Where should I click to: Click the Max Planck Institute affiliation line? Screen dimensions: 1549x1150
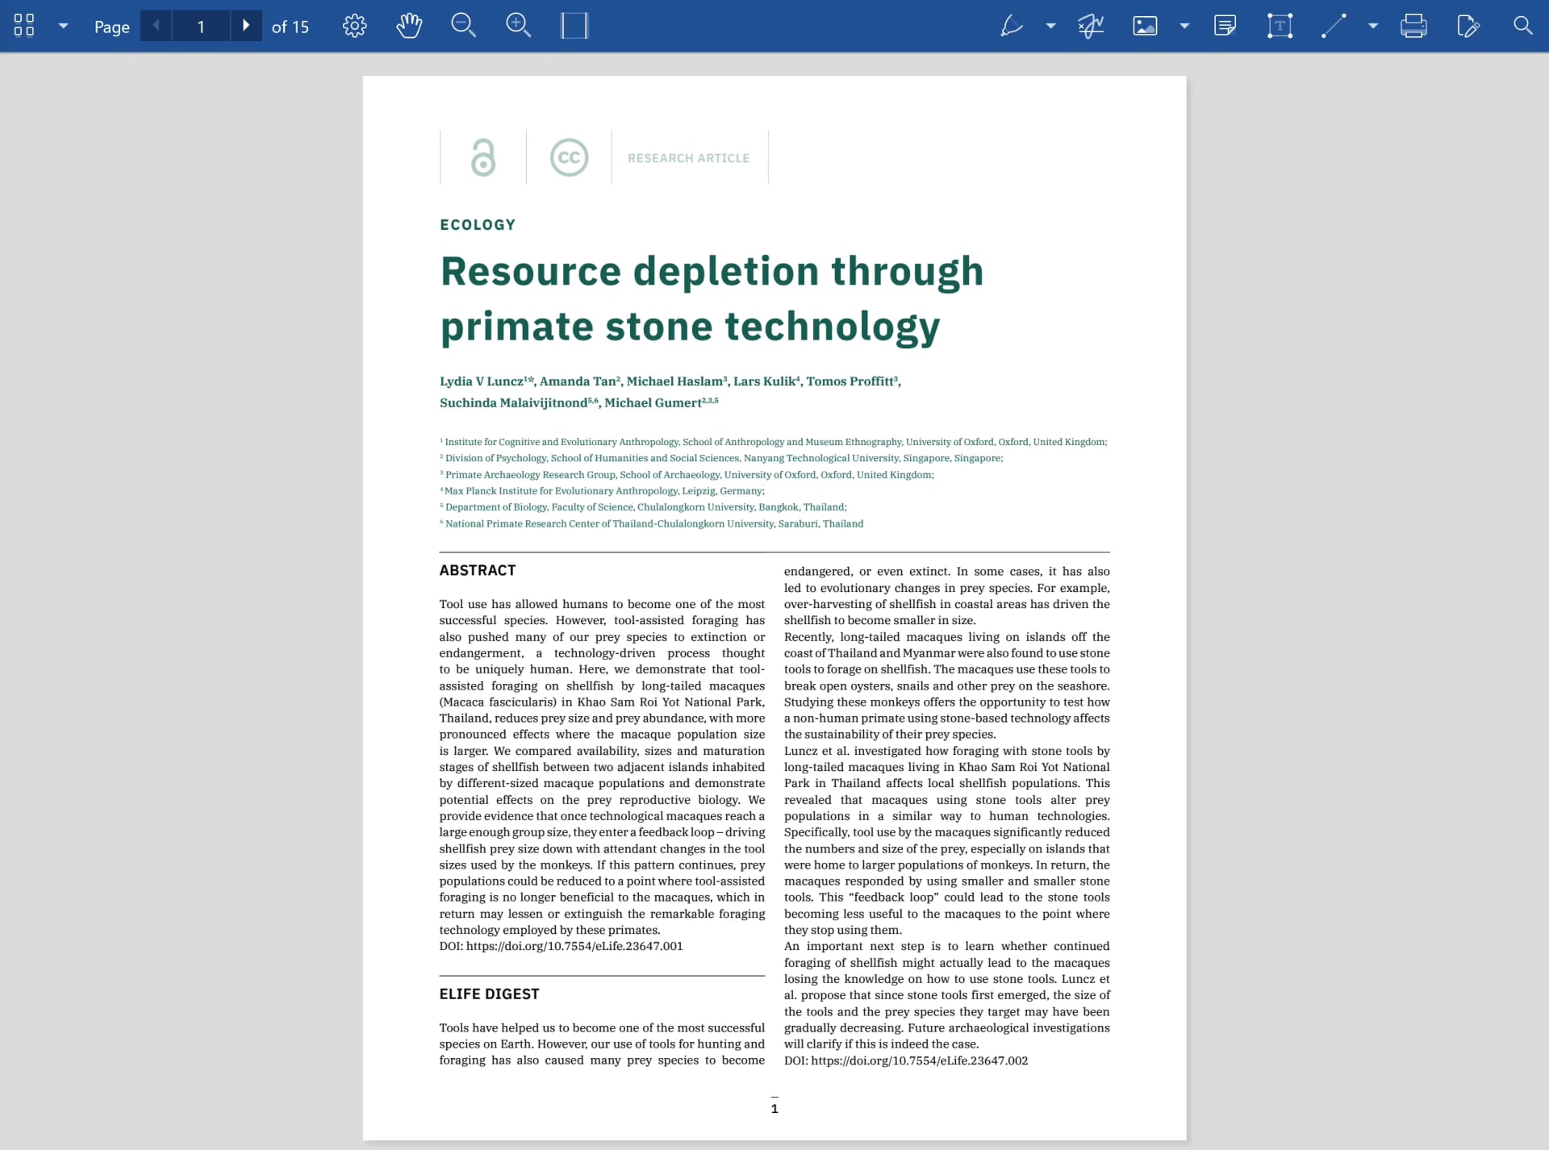[x=603, y=491]
